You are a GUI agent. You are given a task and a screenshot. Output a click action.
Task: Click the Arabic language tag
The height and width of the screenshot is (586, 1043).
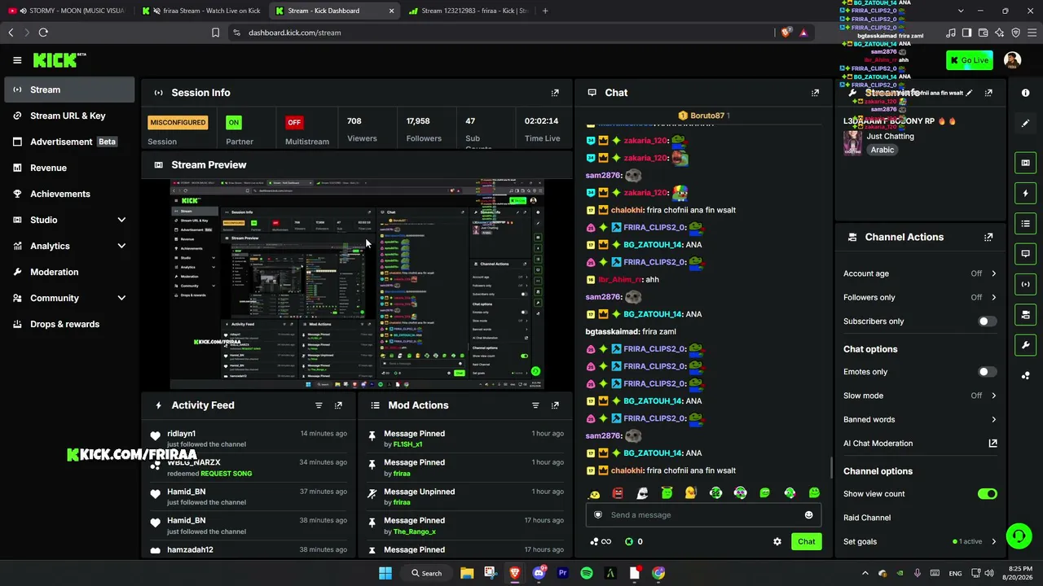(882, 150)
